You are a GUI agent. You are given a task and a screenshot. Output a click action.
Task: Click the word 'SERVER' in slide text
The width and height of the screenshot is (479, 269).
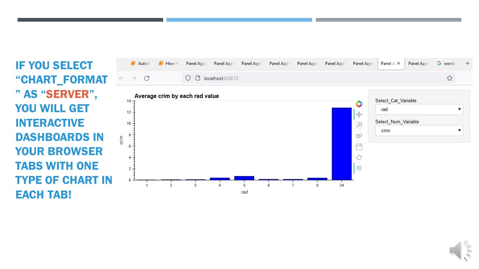click(x=68, y=94)
